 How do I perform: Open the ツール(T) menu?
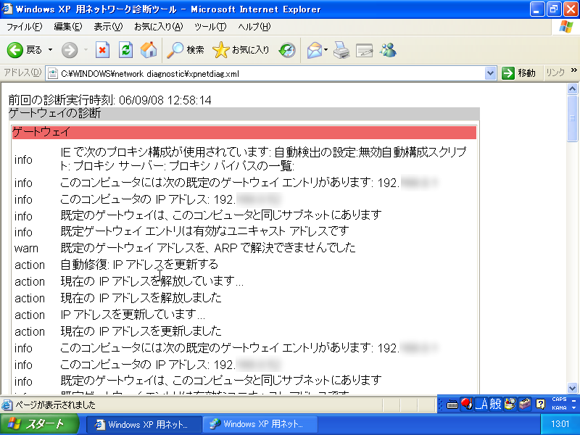pos(210,27)
